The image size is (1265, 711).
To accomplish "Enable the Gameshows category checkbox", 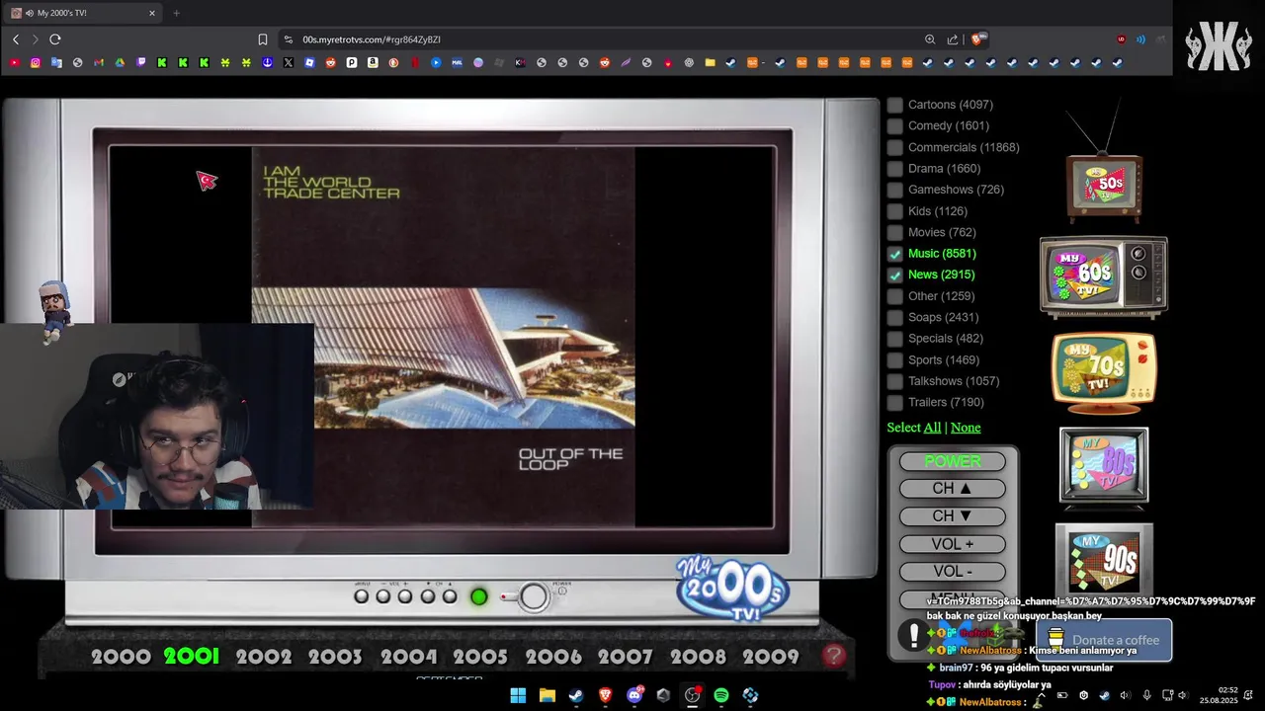I will tap(895, 190).
